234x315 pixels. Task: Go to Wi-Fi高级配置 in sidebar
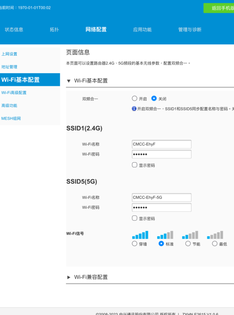pos(14,93)
